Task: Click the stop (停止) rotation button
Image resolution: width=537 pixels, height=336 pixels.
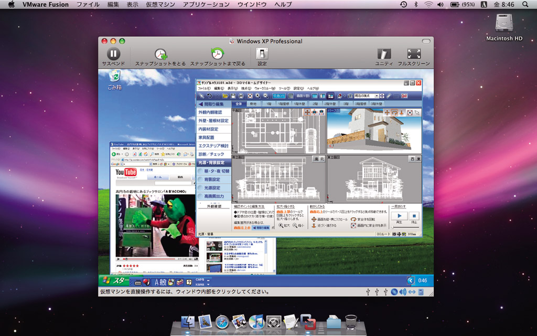Action: 414,216
